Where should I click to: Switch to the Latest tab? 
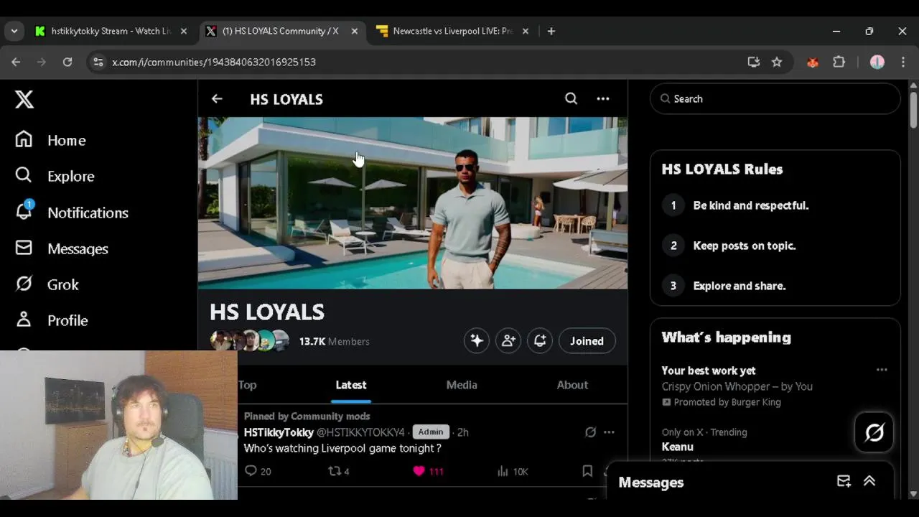pos(351,385)
